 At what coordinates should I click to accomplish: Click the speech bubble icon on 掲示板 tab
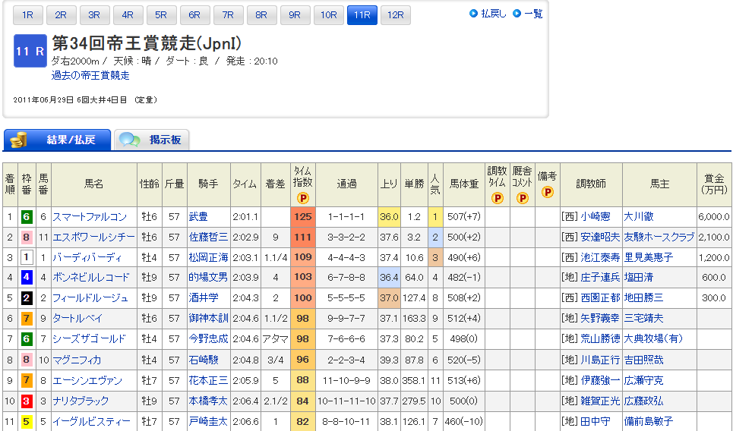pyautogui.click(x=130, y=140)
